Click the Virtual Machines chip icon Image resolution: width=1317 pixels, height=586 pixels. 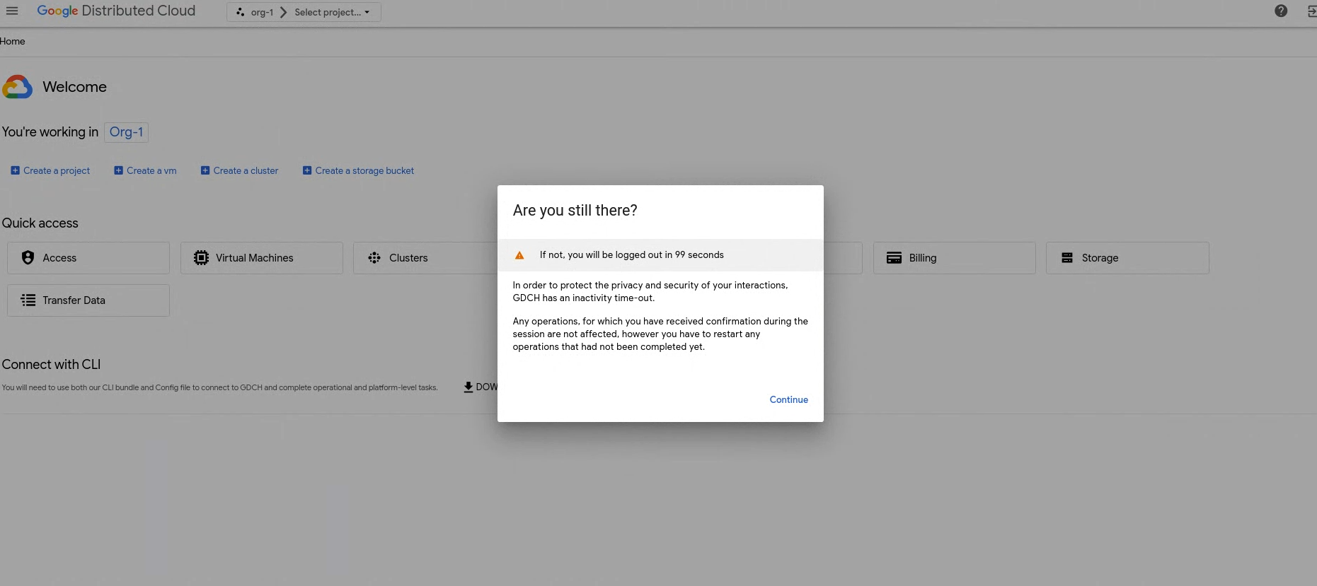click(x=201, y=258)
